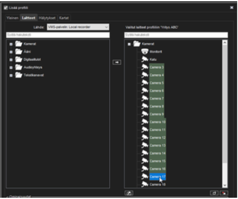This screenshot has width=238, height=199.
Task: Select Camera 10 in selected devices
Action: (158, 122)
